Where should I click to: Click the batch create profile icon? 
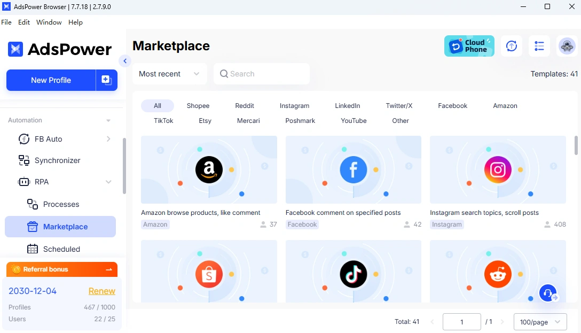pos(106,80)
